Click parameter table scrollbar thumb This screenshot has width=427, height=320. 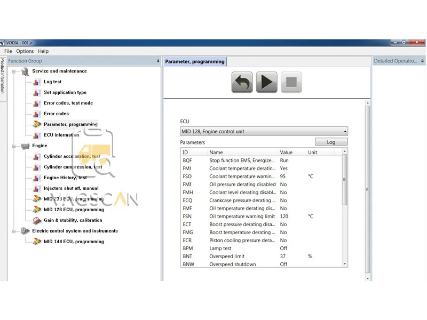(344, 180)
